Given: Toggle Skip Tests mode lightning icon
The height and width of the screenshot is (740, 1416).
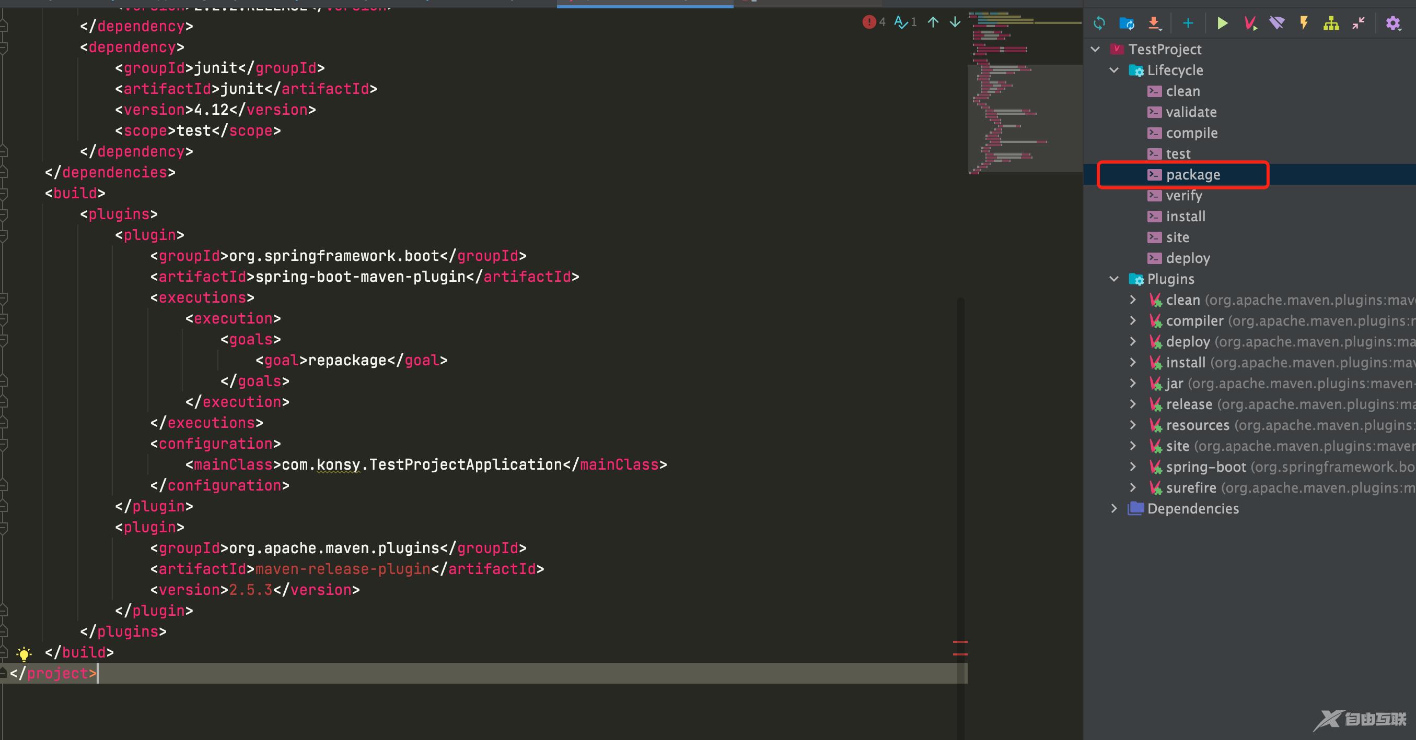Looking at the screenshot, I should click(x=1304, y=23).
